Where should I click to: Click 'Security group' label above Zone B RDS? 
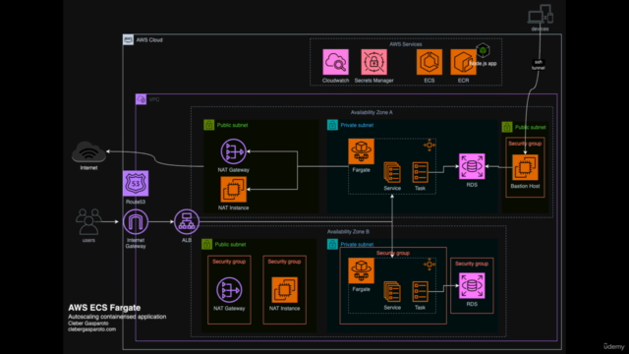472,264
